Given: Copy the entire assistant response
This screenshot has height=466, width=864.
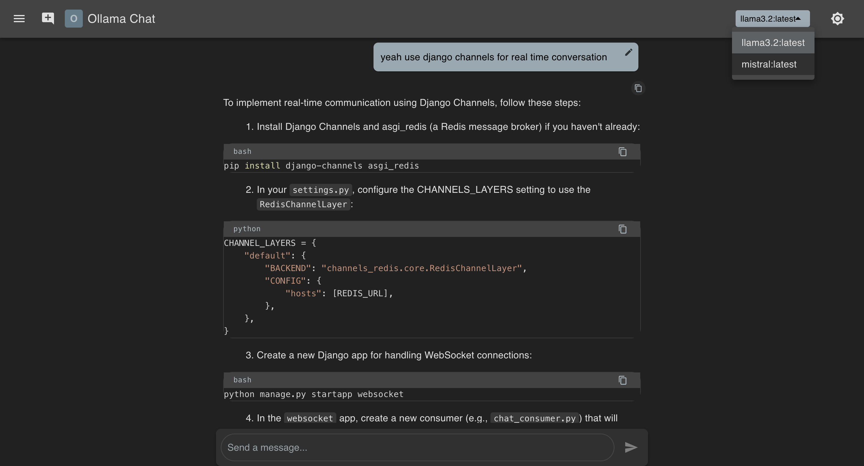Looking at the screenshot, I should 638,88.
